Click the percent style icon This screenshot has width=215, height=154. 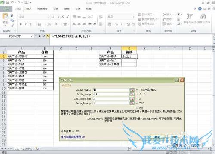(117, 24)
